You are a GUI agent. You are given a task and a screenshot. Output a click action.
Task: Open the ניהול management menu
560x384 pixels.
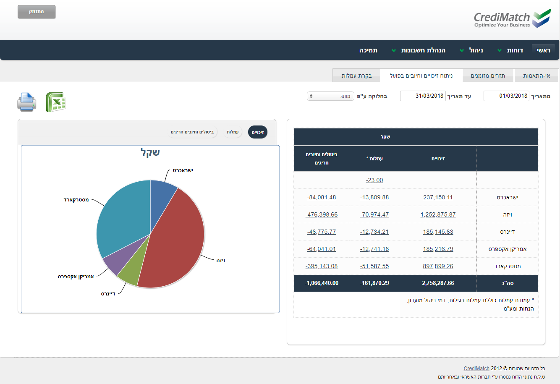pos(476,50)
